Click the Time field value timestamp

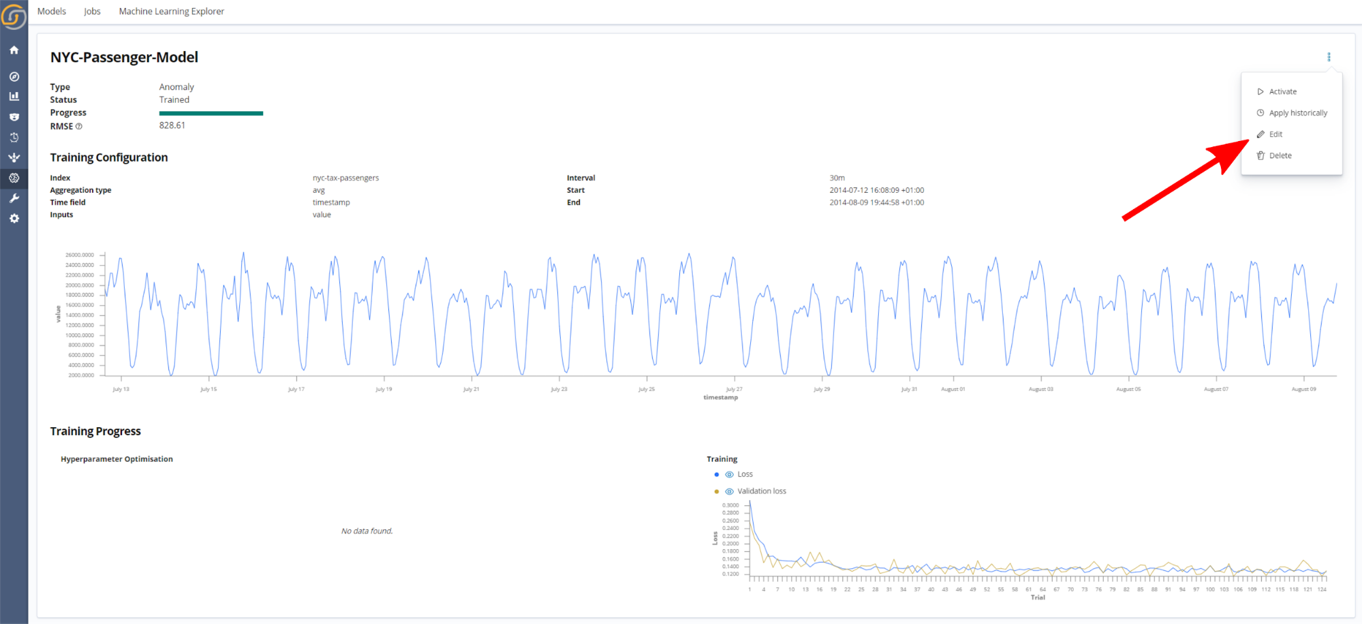[x=331, y=202]
